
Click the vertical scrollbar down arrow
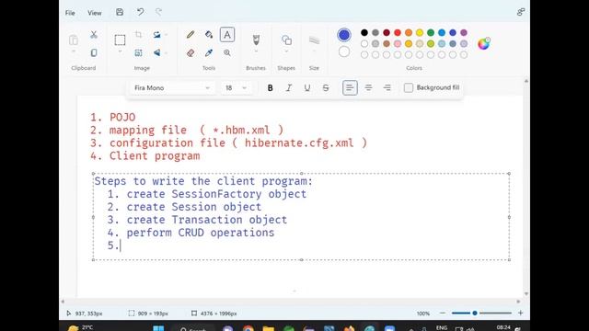[x=525, y=294]
